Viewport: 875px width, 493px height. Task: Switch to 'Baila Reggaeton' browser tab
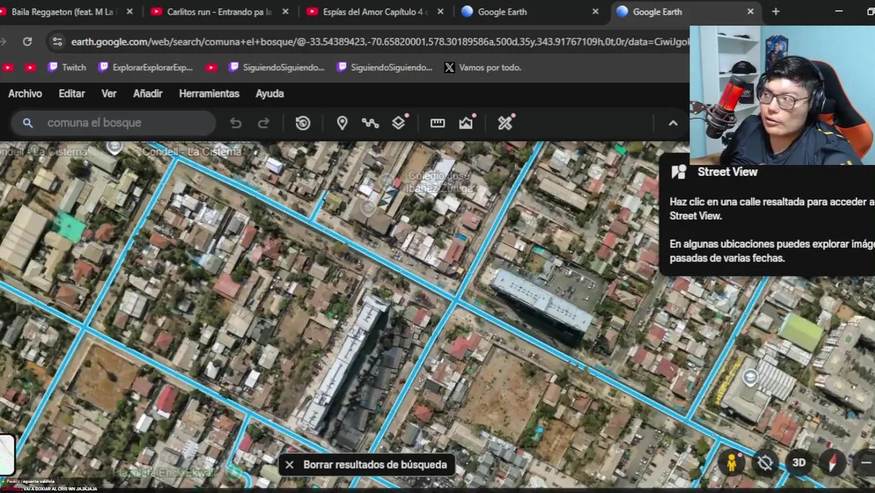[x=63, y=12]
